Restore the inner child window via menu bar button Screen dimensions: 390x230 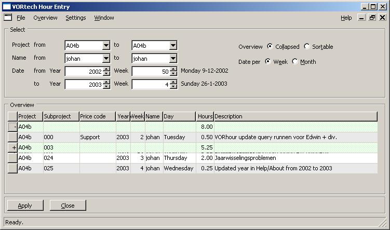tap(372, 18)
